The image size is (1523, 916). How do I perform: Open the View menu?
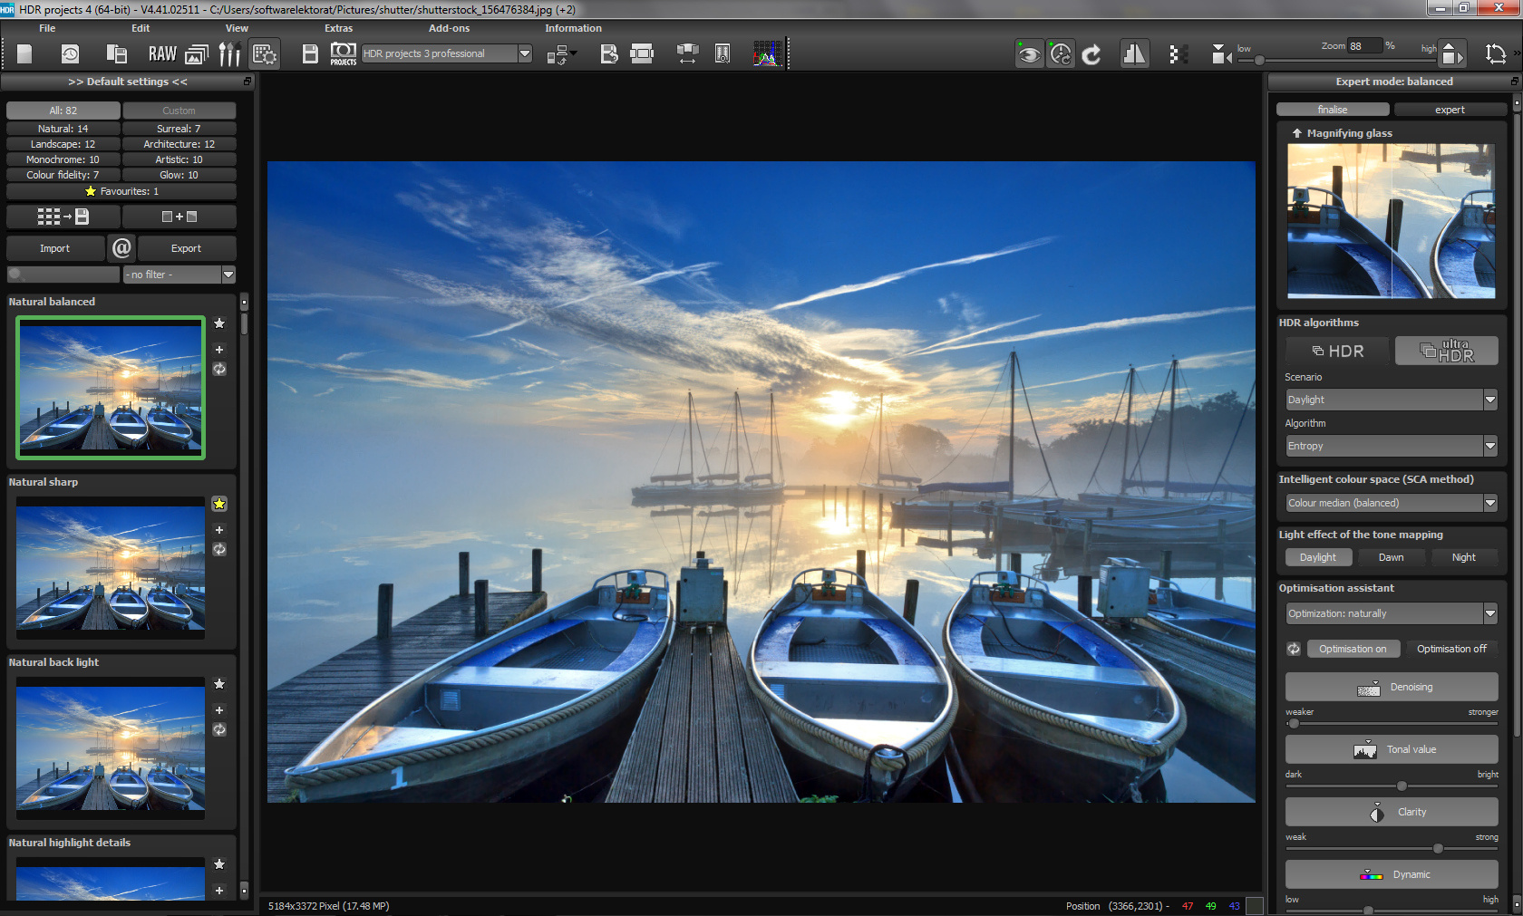[x=237, y=28]
